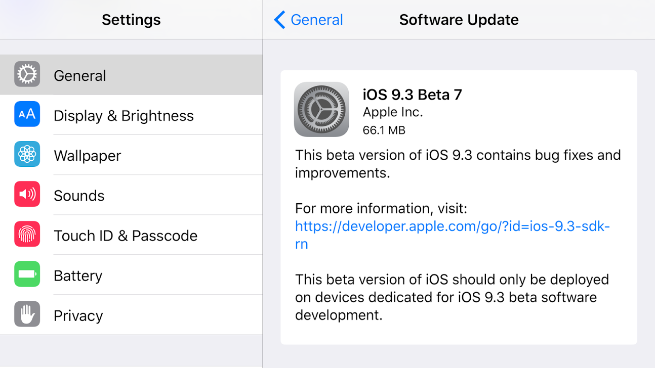This screenshot has height=368, width=655.
Task: Tap the back chevron beside General
Action: tap(278, 19)
